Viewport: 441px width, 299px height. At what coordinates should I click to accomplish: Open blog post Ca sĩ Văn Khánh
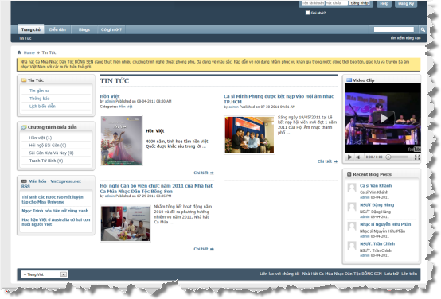376,186
